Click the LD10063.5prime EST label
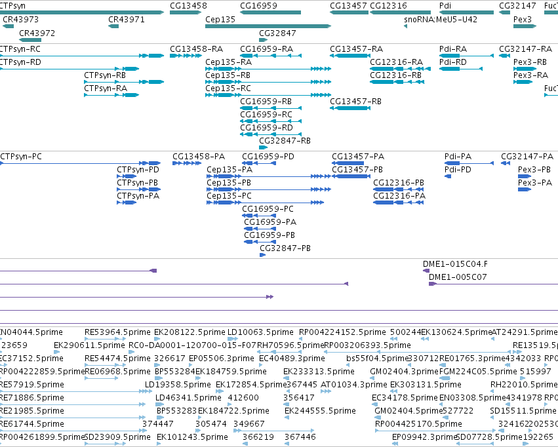The height and width of the screenshot is (447, 558). pos(260,332)
